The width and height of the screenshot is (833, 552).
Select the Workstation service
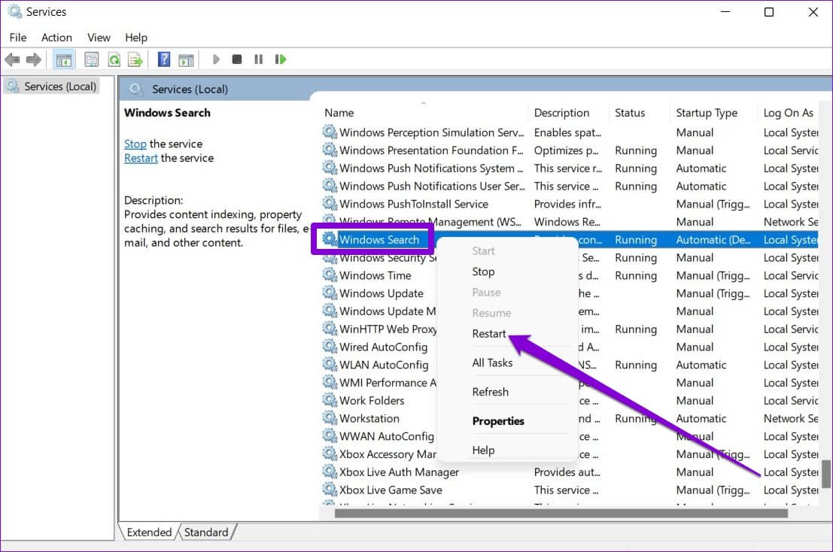[369, 418]
